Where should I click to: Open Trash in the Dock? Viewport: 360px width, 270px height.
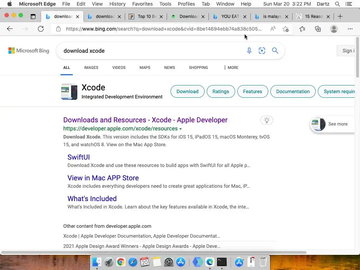(263, 262)
